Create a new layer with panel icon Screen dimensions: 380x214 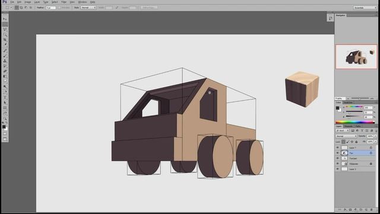point(366,209)
